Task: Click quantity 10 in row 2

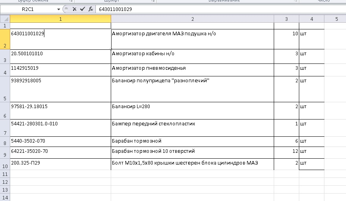Action: [x=286, y=39]
